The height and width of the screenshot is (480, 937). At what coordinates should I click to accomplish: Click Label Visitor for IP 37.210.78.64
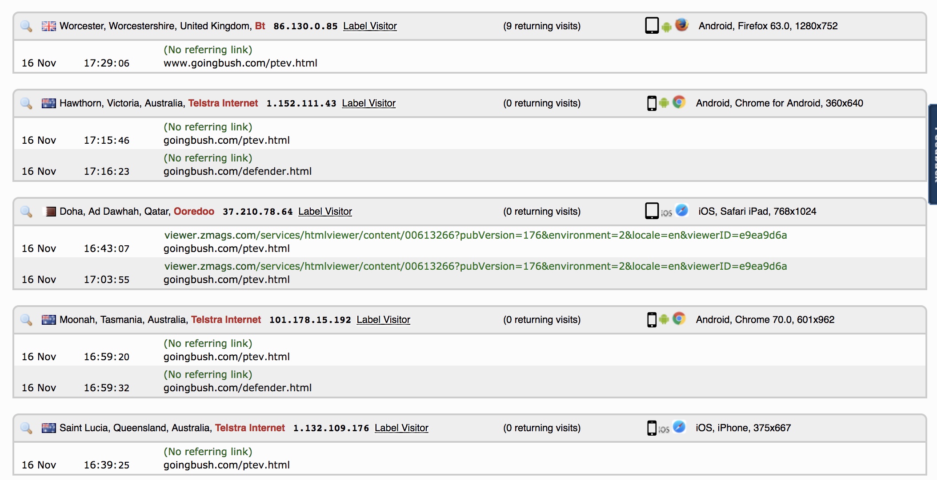point(325,212)
